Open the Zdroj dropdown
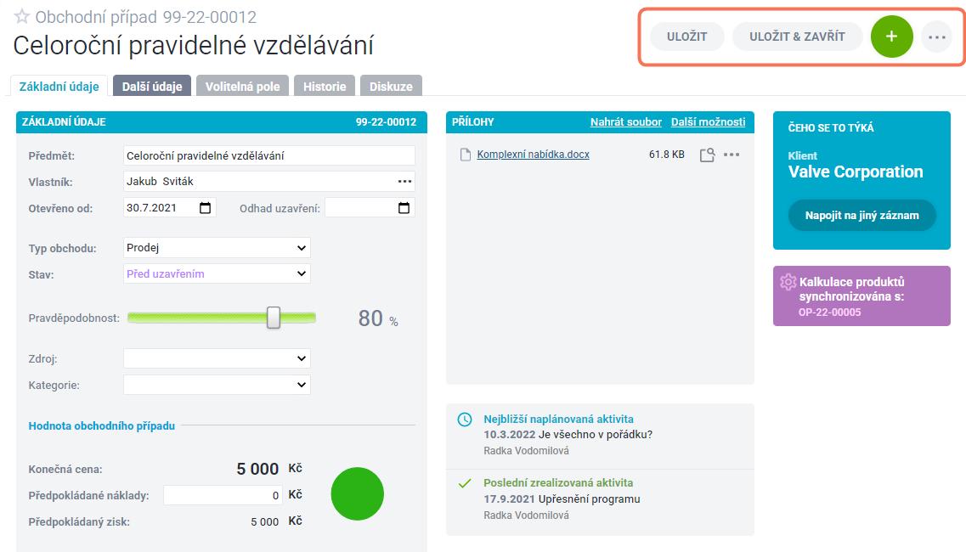966x552 pixels. click(217, 358)
